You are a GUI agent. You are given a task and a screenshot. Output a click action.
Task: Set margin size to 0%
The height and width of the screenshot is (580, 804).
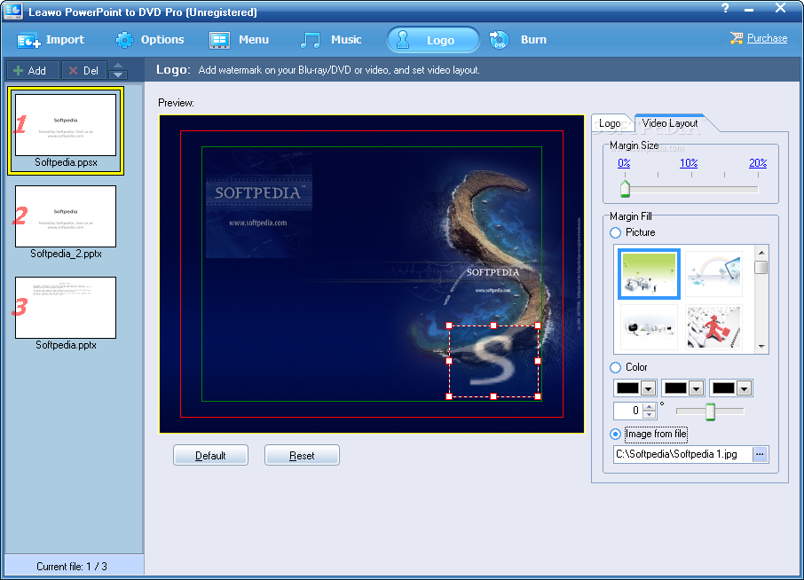(624, 163)
